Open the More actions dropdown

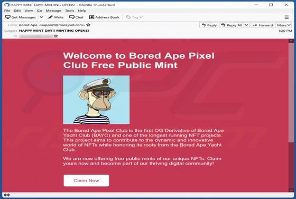pyautogui.click(x=283, y=25)
